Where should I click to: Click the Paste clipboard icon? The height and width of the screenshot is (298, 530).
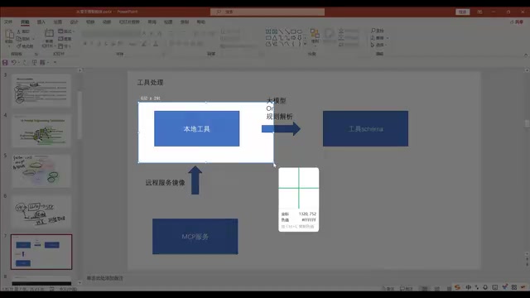click(9, 35)
